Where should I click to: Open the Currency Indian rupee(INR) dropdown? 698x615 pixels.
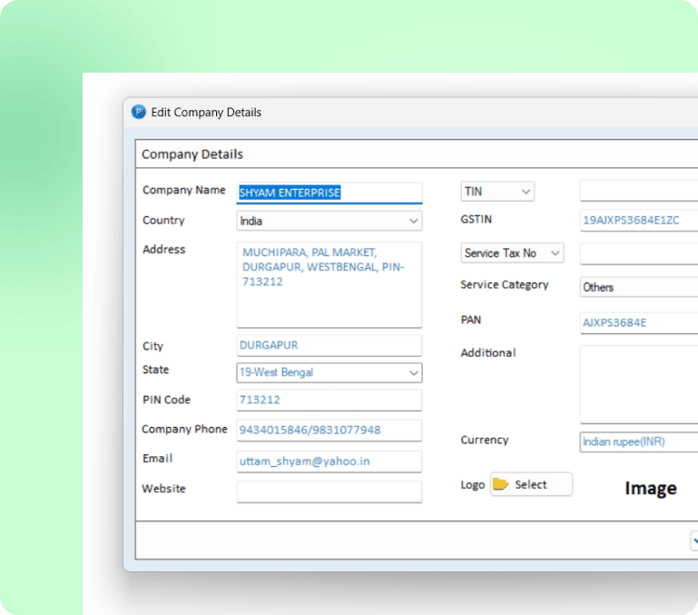pos(639,441)
